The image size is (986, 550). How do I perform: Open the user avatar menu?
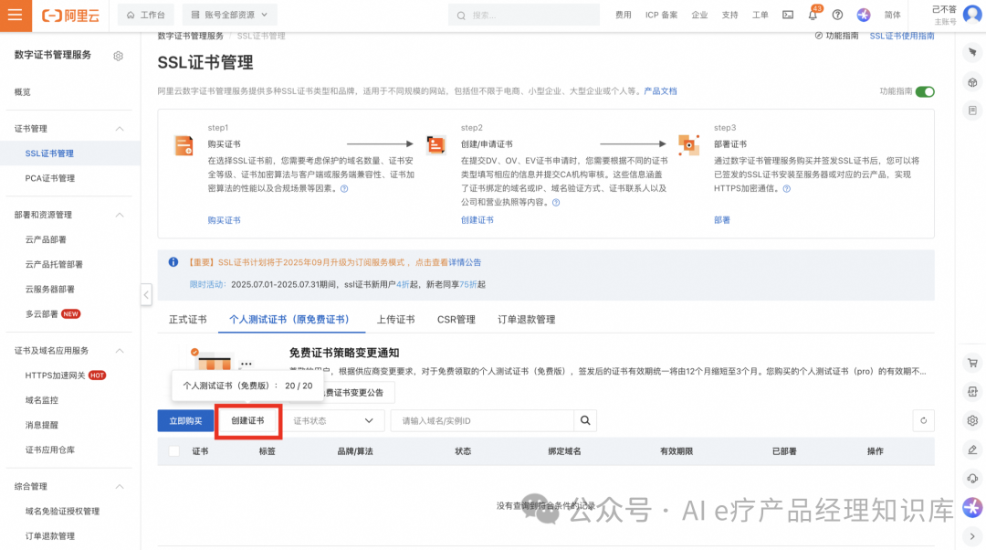(972, 14)
